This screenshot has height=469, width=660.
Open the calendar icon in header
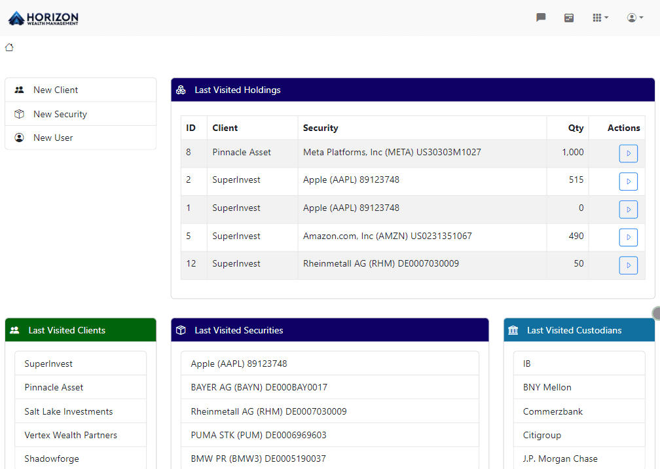(x=568, y=18)
